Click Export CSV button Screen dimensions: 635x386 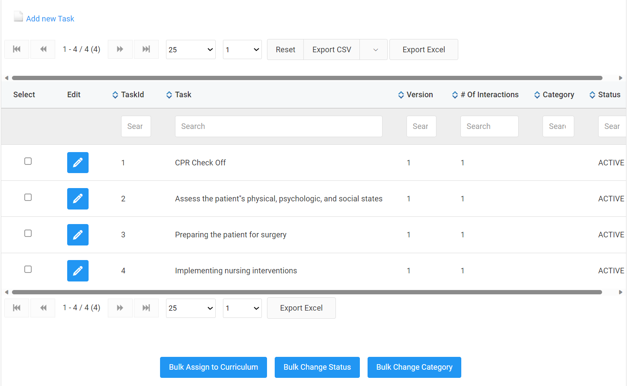click(332, 50)
